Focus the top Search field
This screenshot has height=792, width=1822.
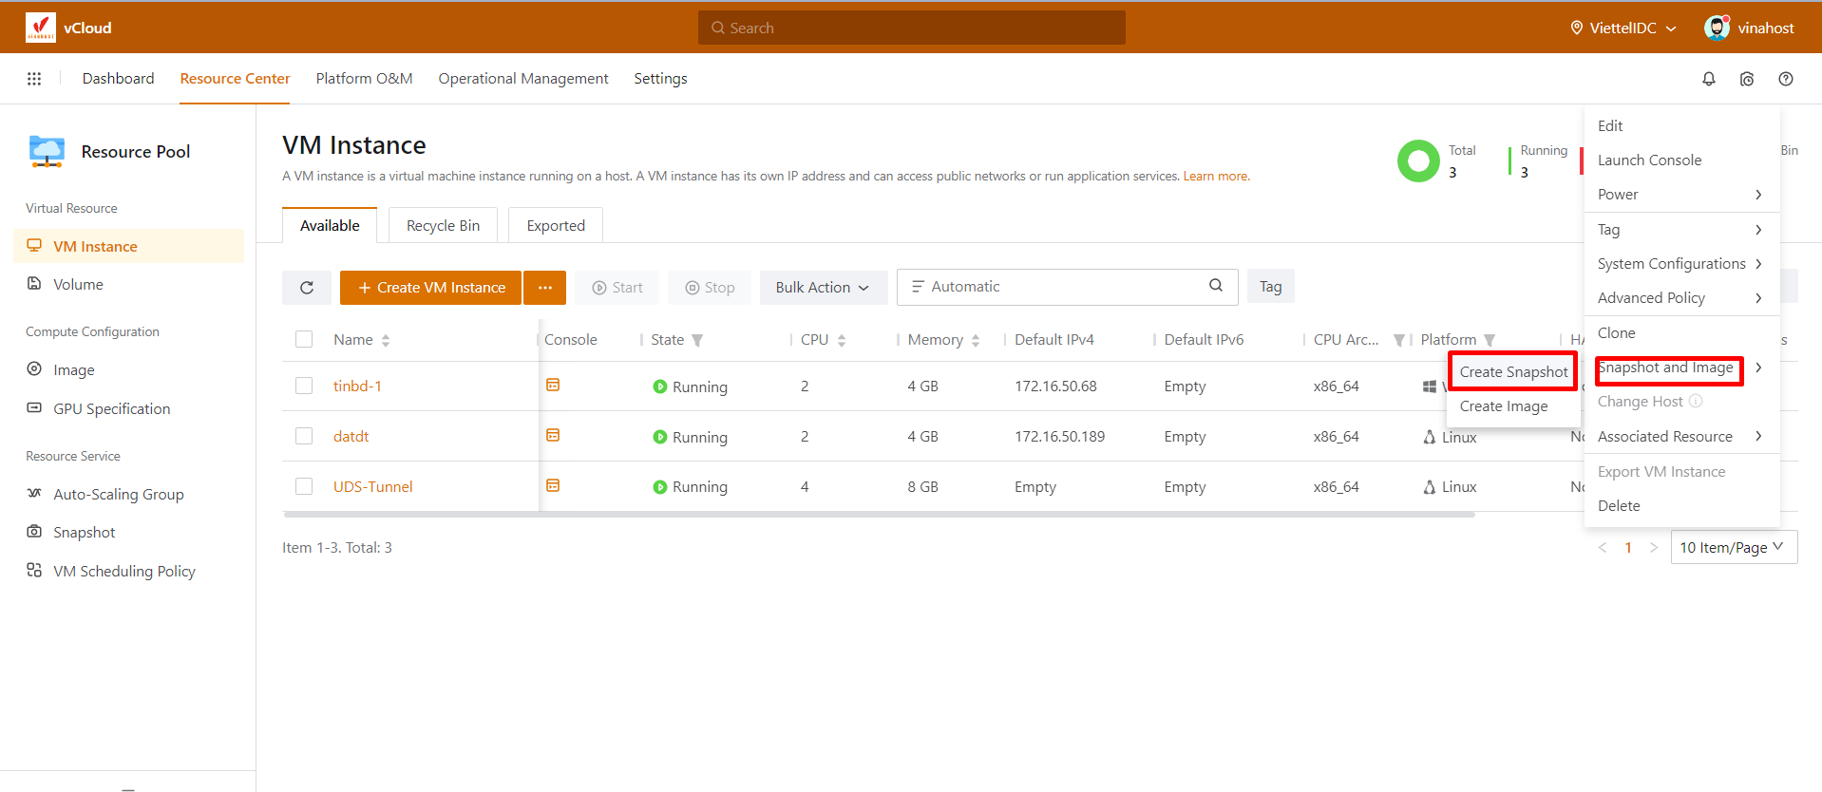point(912,28)
